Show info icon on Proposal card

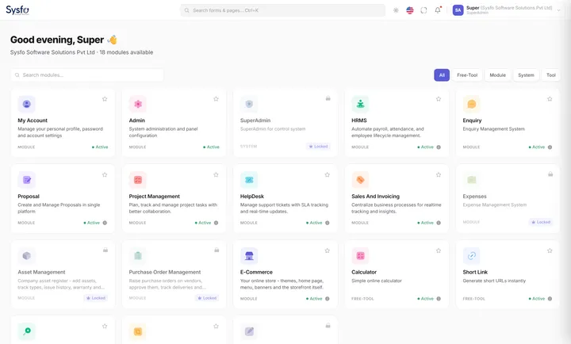[105, 223]
